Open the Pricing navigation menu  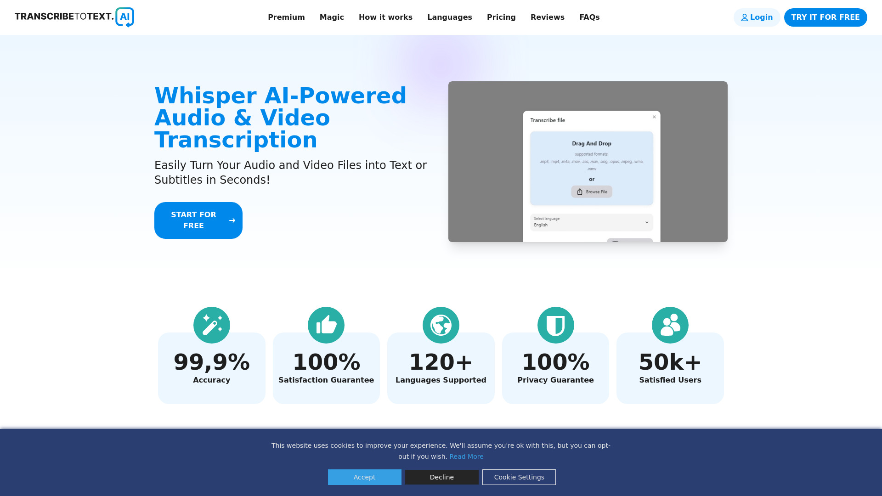(x=501, y=17)
